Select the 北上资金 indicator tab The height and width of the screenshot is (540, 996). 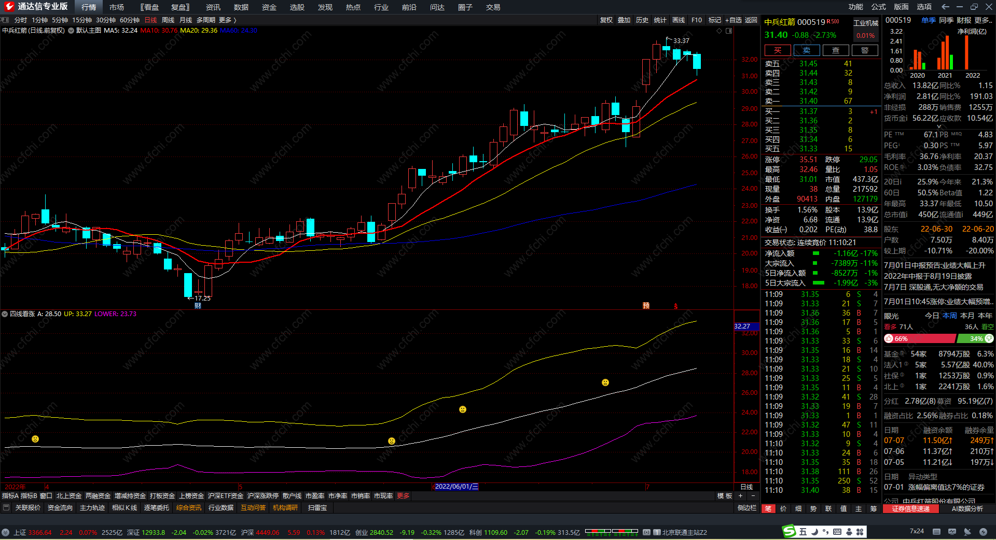69,496
